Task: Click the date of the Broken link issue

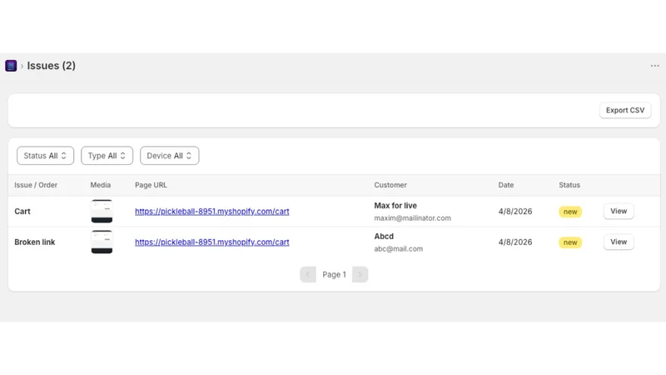Action: pos(515,242)
